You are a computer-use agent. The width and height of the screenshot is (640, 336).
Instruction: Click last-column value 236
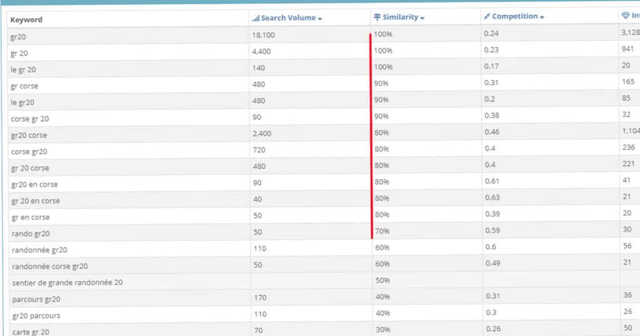coord(629,147)
